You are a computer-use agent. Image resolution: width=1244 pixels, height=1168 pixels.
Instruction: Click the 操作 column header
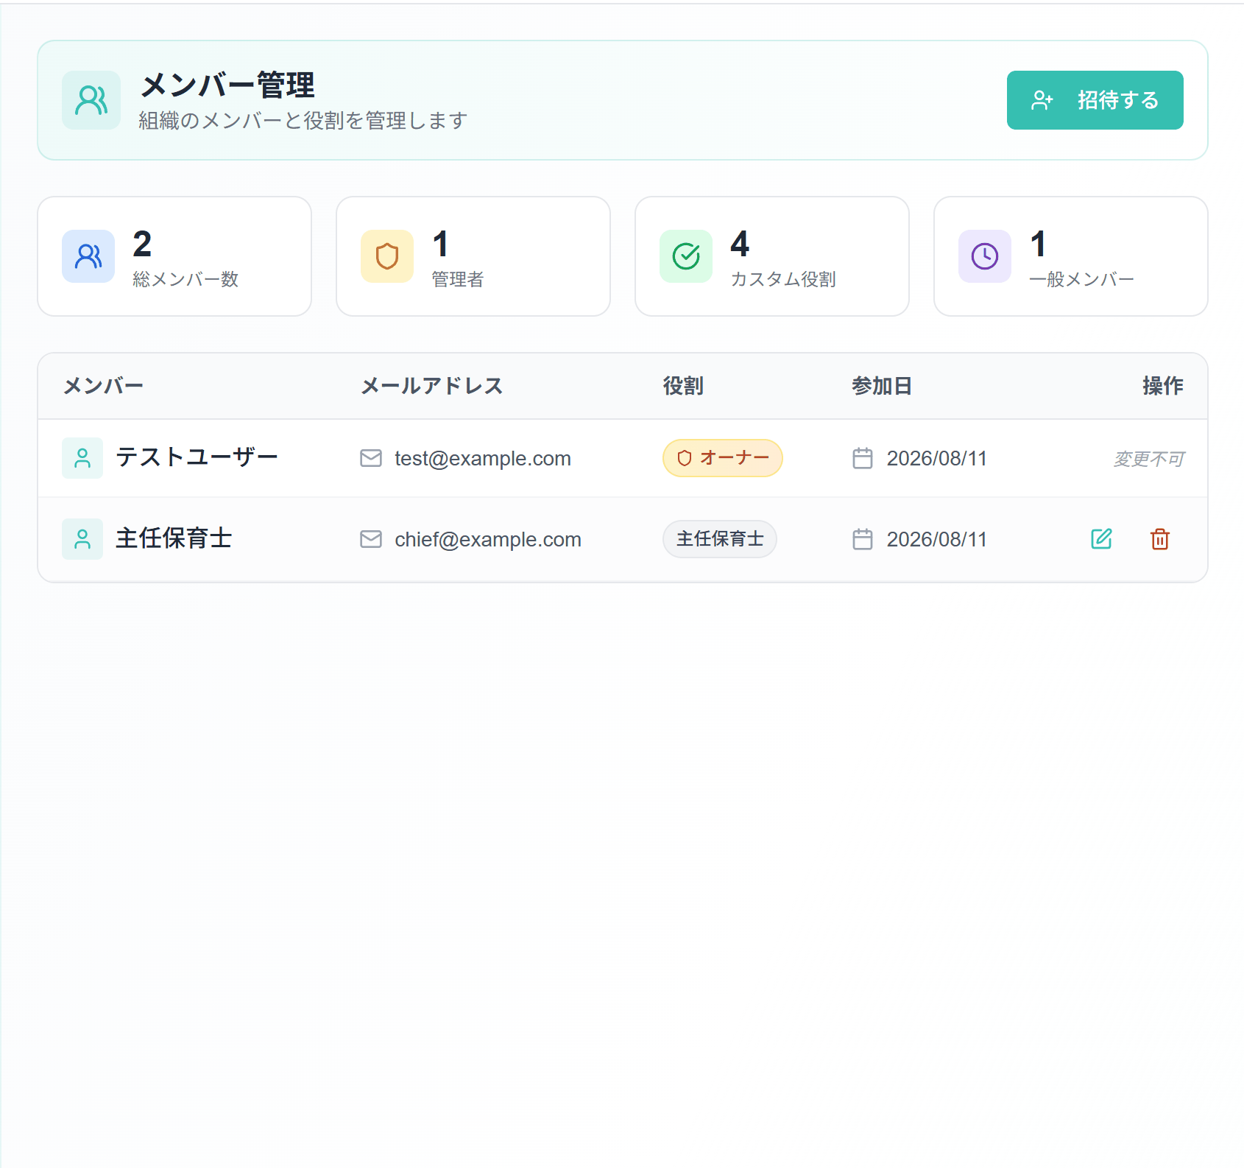coord(1163,386)
